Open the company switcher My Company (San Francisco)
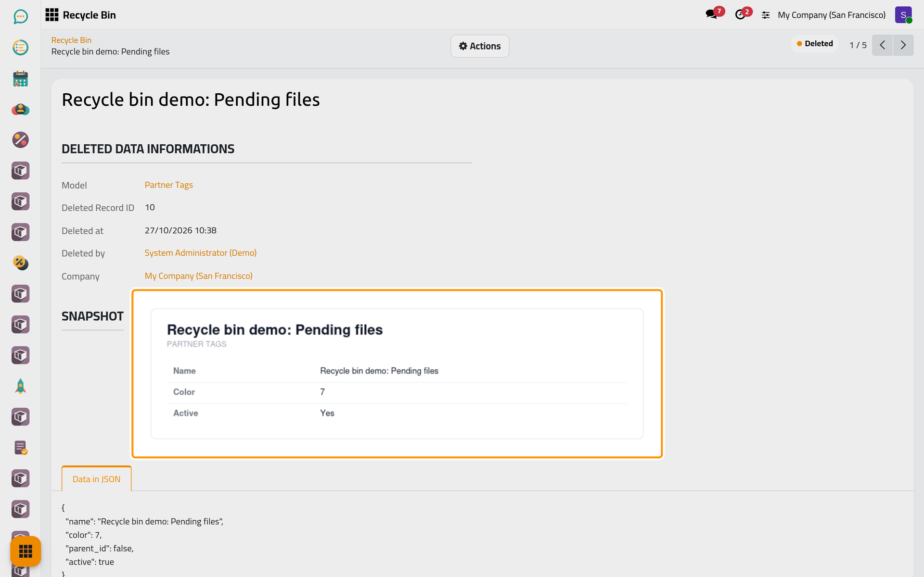 832,15
